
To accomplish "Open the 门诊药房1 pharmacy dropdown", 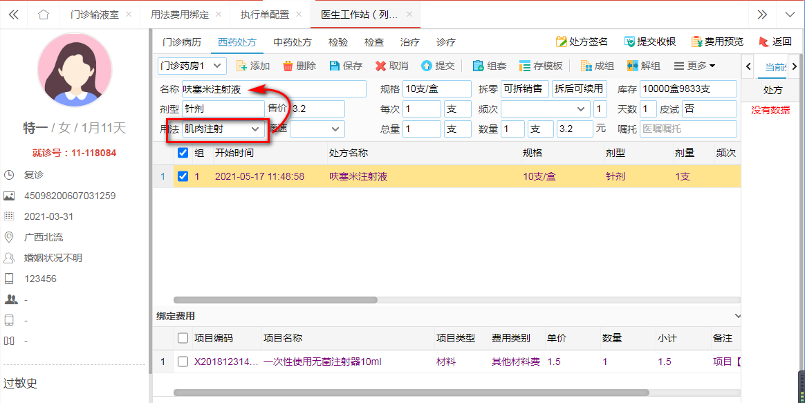I will (192, 66).
